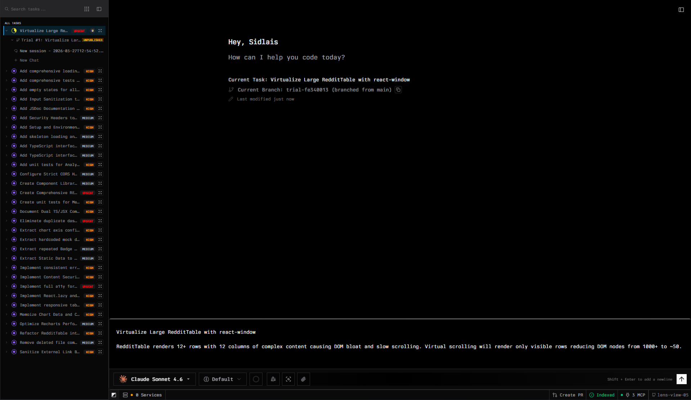Toggle the left sidebar panel icon

[x=99, y=9]
